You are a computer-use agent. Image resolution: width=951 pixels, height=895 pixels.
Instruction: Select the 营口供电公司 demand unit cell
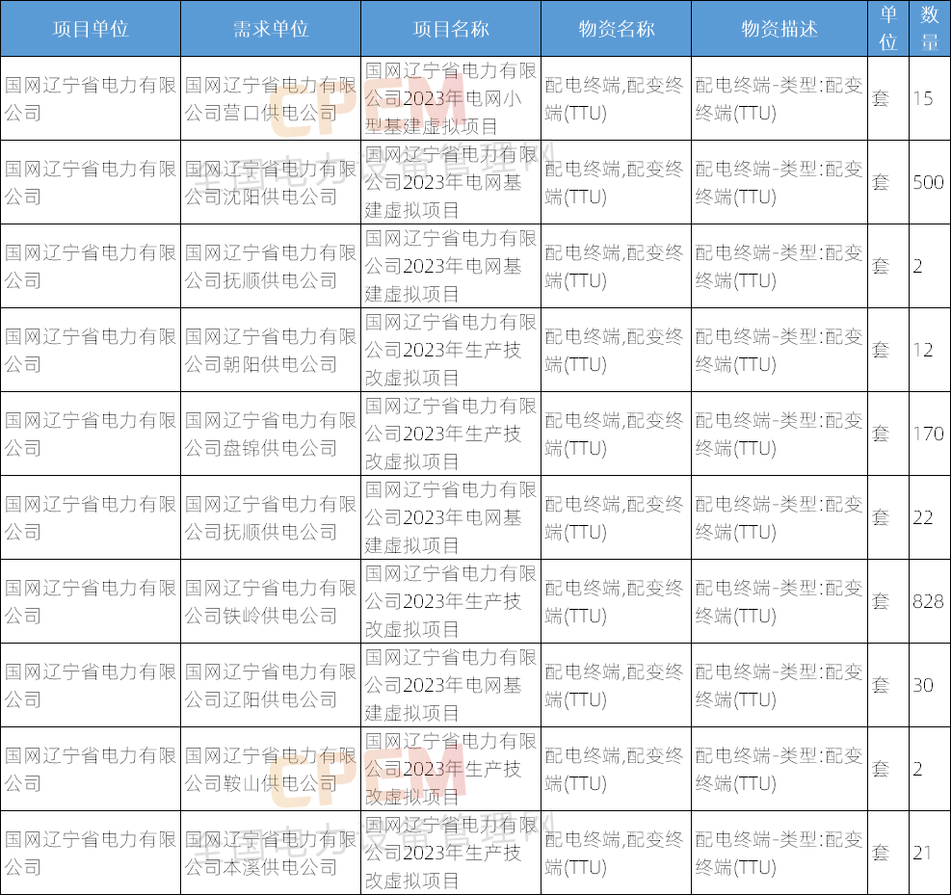click(x=270, y=99)
